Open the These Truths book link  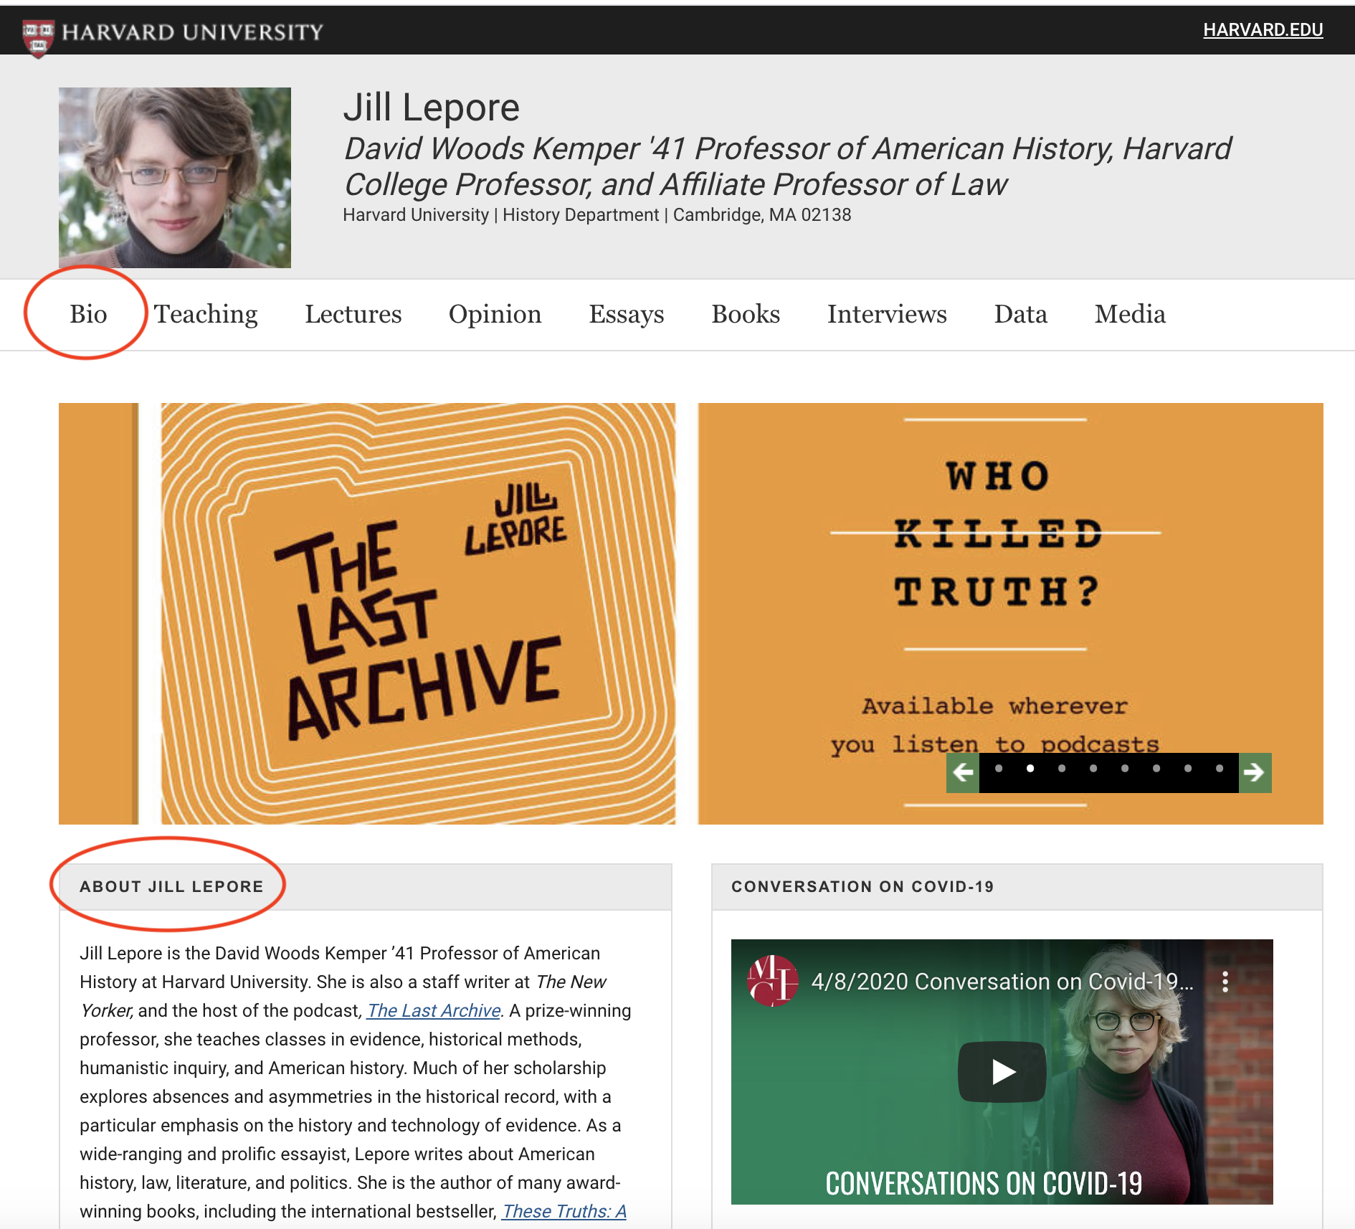pos(564,1211)
